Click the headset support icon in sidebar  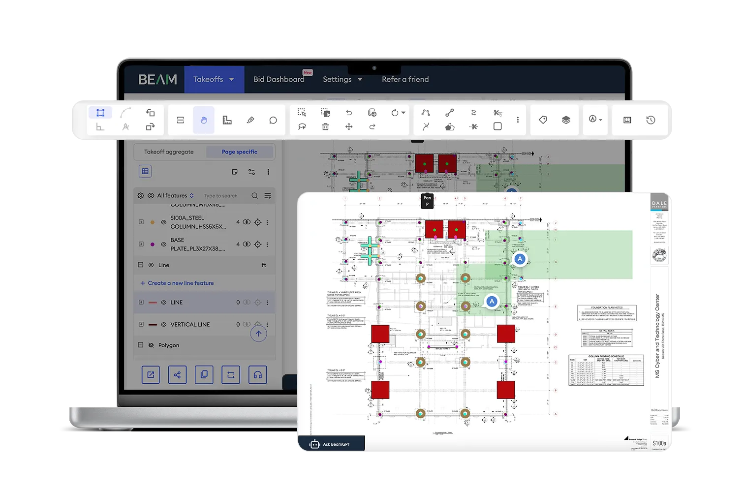pos(257,374)
